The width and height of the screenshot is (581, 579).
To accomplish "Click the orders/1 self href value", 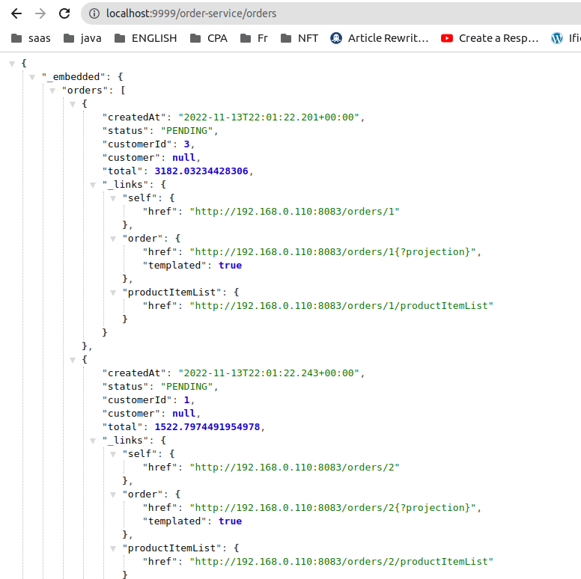I will [294, 212].
